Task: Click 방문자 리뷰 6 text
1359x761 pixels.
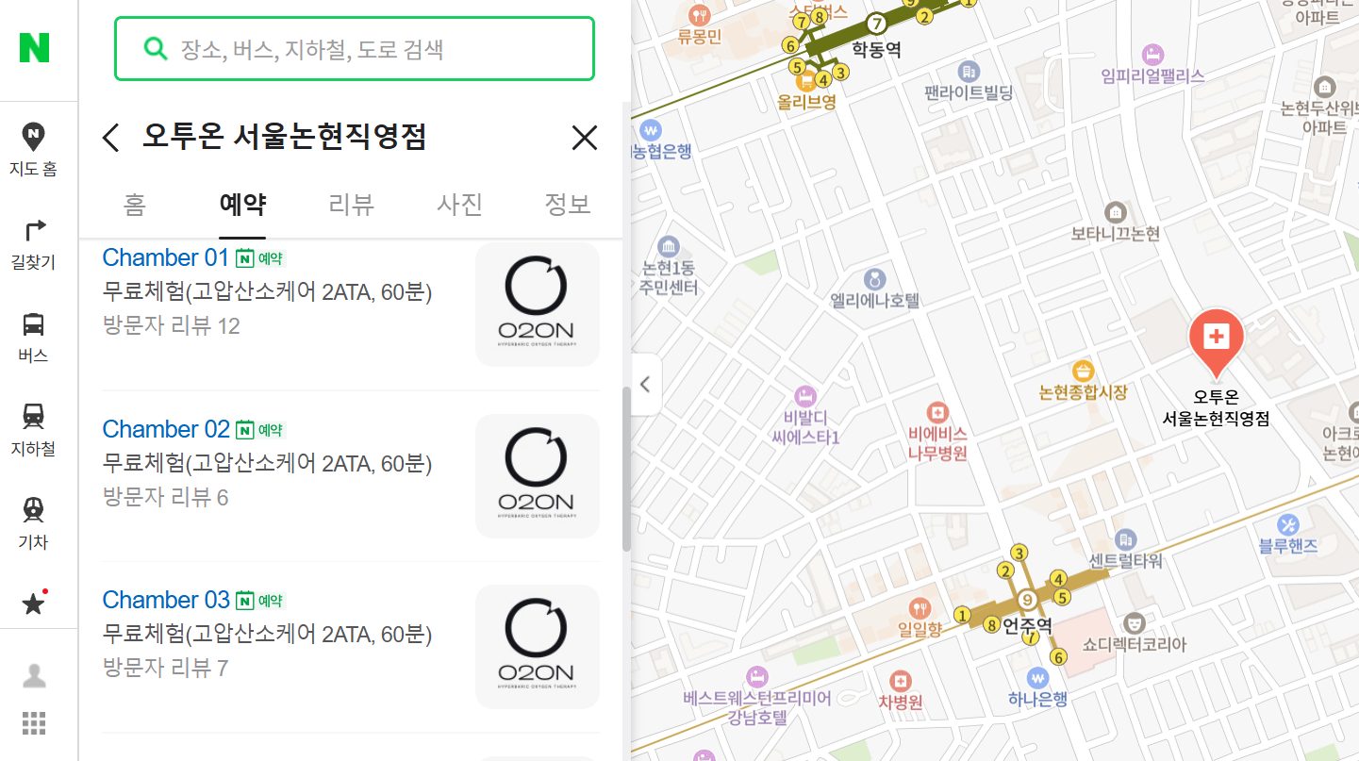Action: pyautogui.click(x=165, y=497)
